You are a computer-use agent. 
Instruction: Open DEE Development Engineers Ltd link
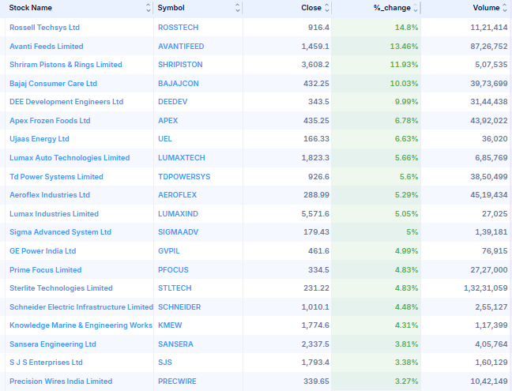(66, 102)
